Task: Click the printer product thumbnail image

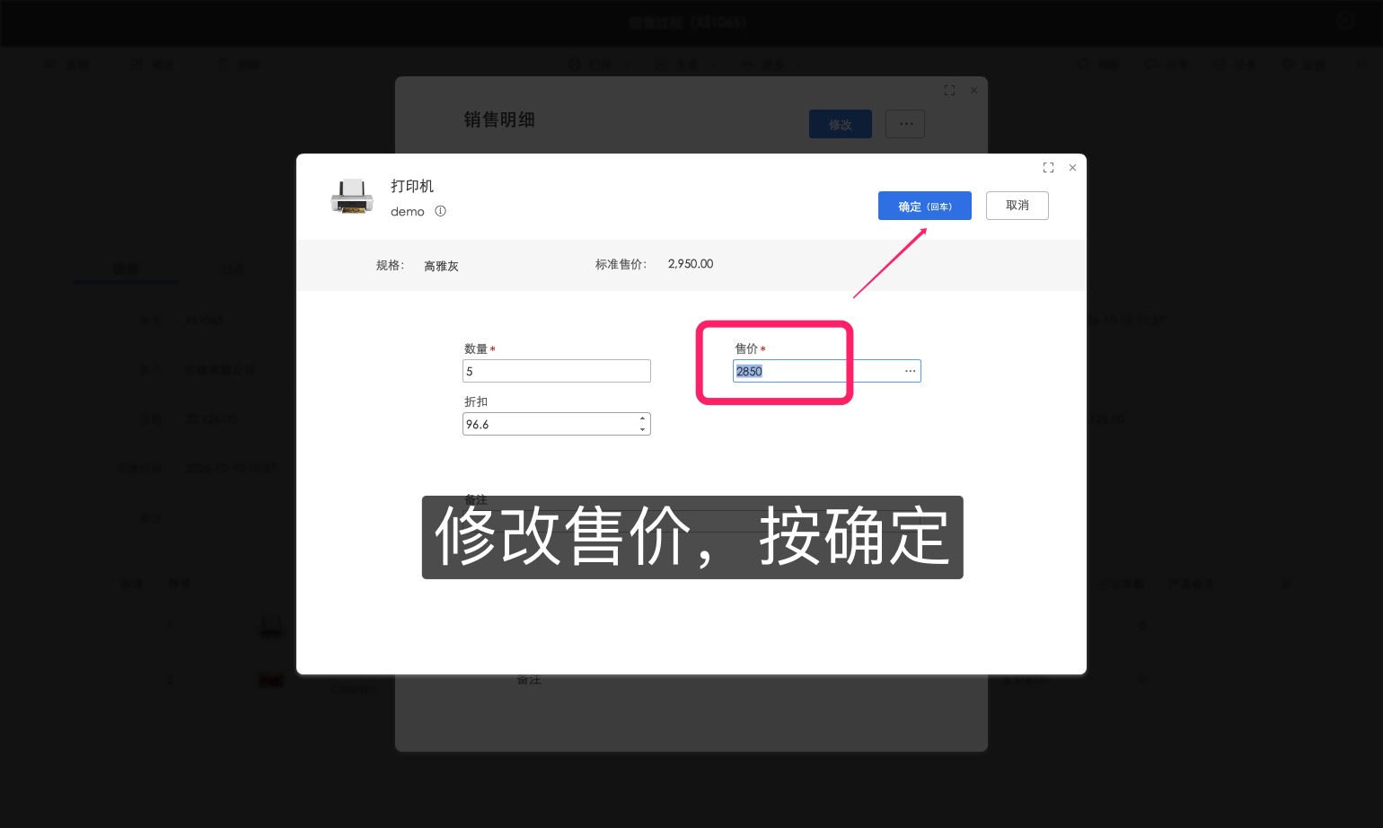Action: coord(352,197)
